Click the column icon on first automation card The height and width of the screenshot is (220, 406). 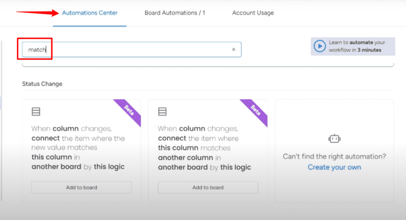tap(36, 111)
